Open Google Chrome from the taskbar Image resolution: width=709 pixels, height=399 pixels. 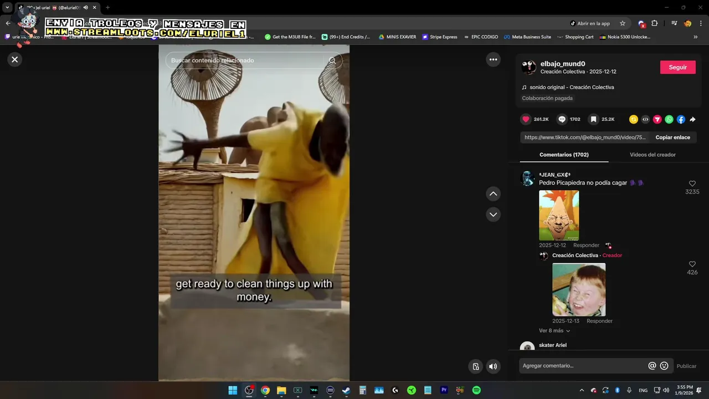(x=265, y=390)
